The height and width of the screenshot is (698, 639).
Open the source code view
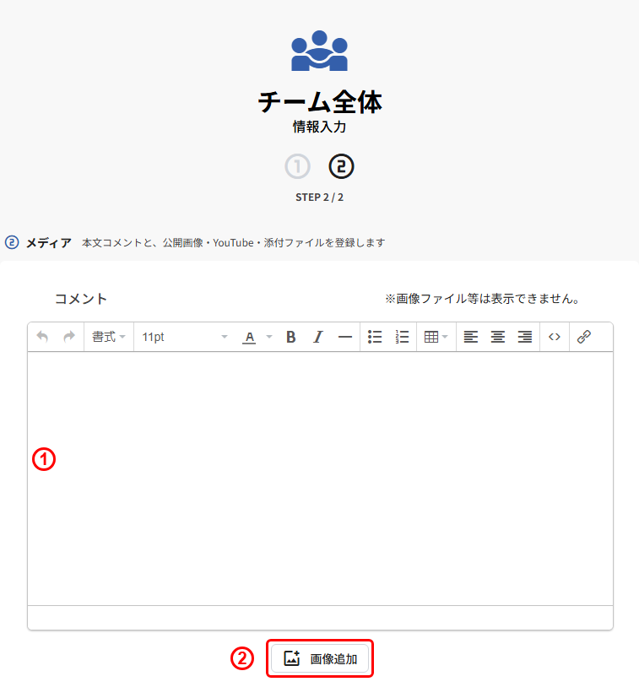coord(555,337)
